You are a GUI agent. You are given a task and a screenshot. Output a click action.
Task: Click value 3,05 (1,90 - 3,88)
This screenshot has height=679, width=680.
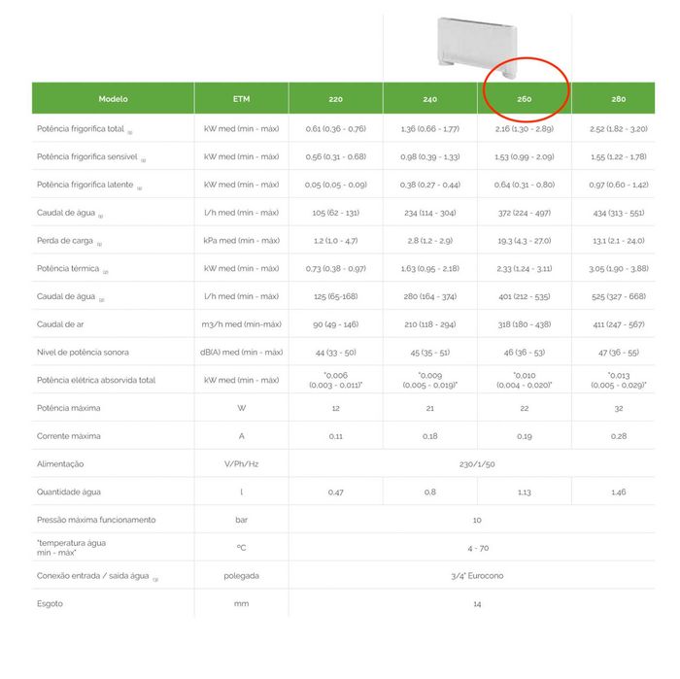coord(619,268)
